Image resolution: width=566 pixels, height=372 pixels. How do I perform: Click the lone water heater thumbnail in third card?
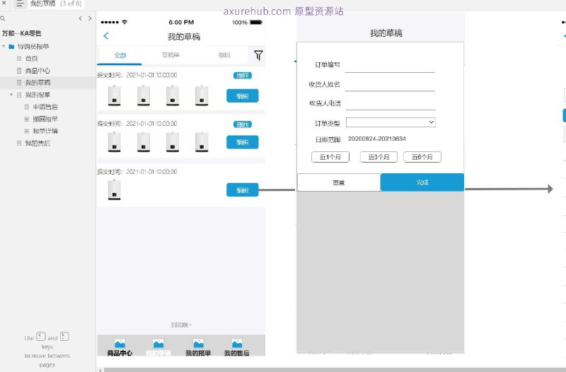point(115,190)
